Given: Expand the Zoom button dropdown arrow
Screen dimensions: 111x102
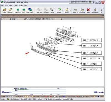Looking at the screenshot, I should pos(54,9).
